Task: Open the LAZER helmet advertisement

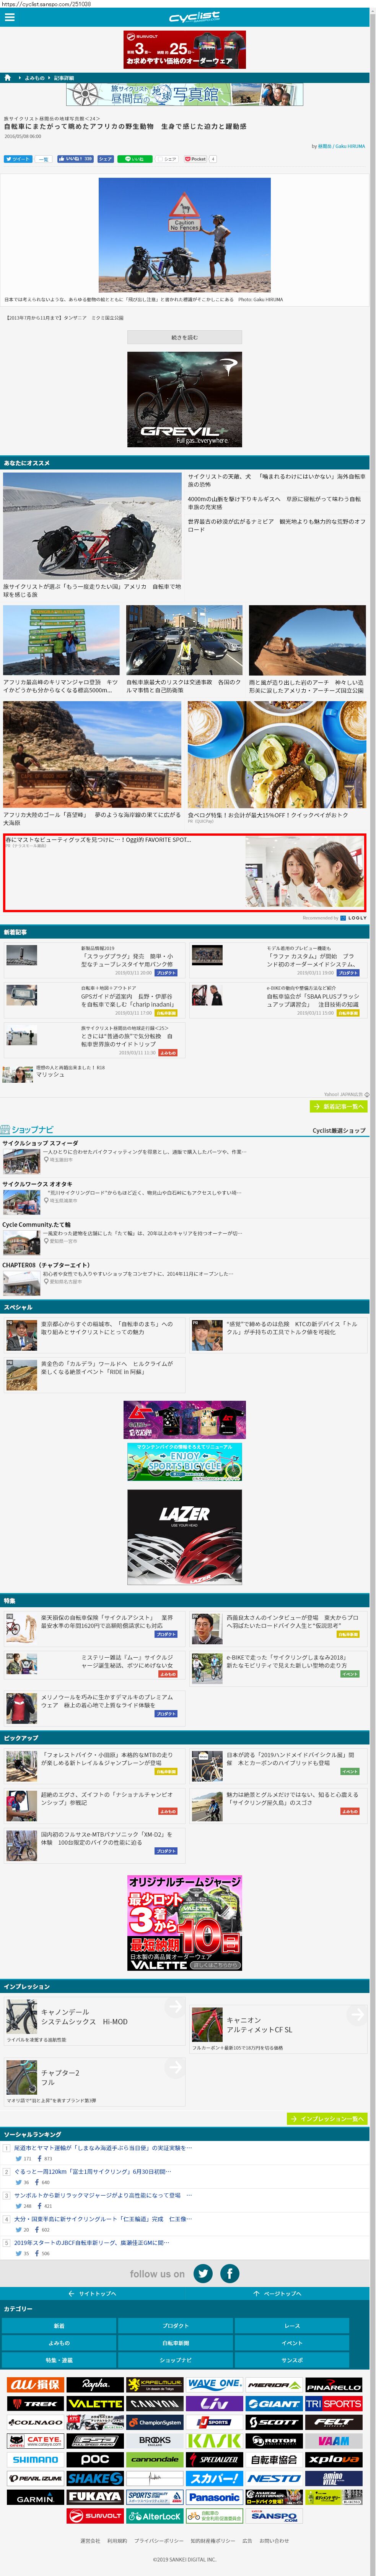Action: pyautogui.click(x=184, y=1537)
